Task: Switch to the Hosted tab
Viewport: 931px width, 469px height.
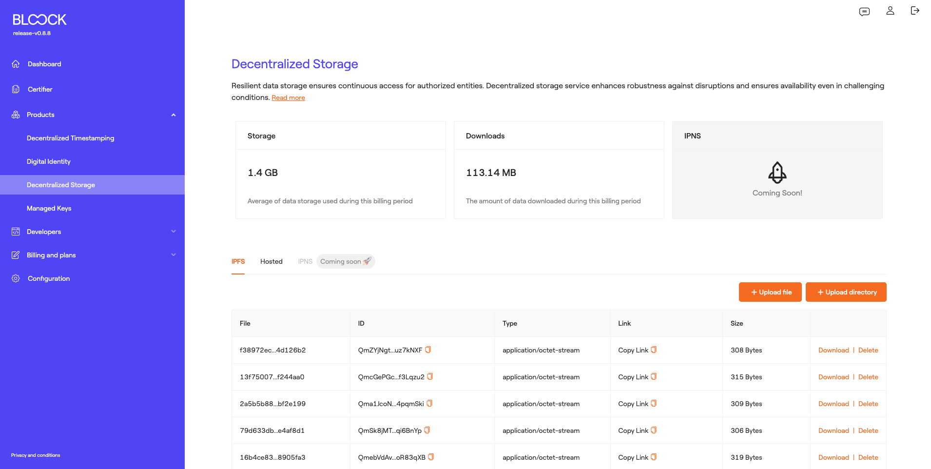Action: pyautogui.click(x=272, y=261)
